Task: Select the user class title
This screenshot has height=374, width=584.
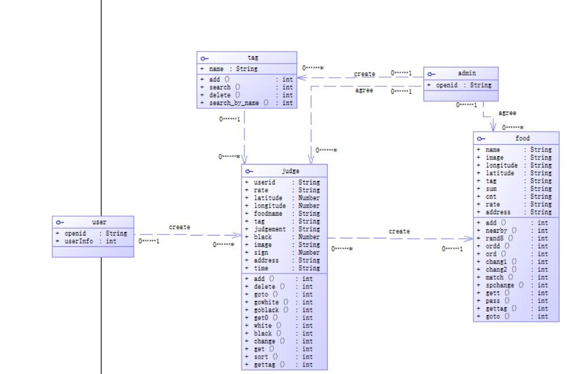Action: [x=99, y=222]
